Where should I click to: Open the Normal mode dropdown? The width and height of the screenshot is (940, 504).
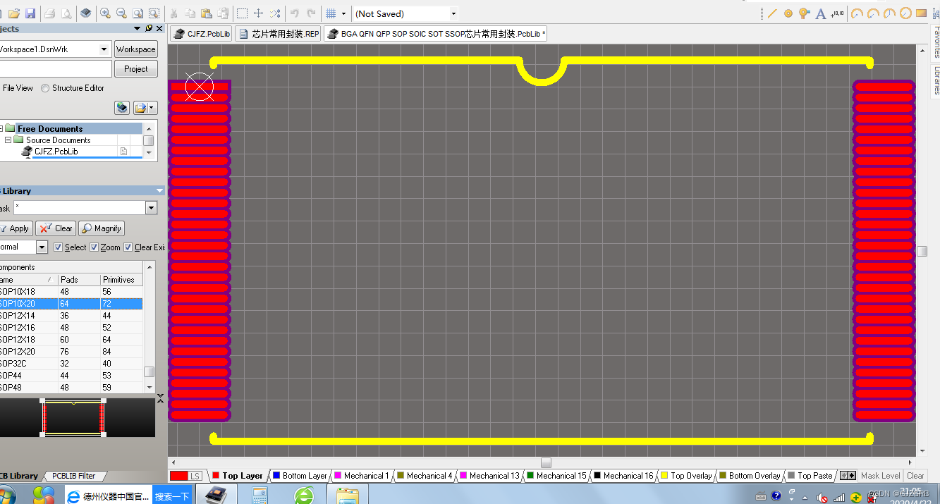[x=42, y=247]
